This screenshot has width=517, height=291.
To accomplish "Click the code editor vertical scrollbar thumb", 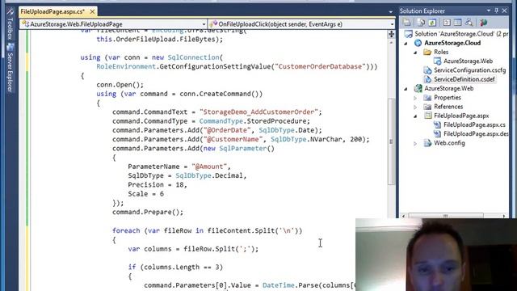I will pyautogui.click(x=391, y=141).
